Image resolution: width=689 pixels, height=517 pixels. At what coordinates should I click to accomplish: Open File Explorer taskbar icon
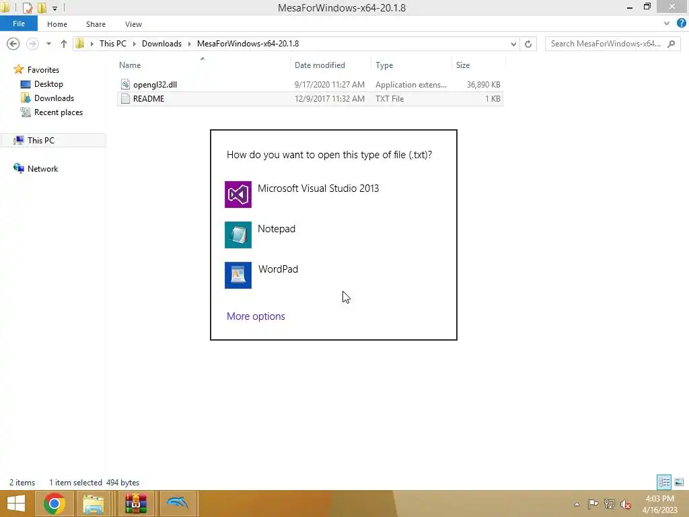click(94, 504)
